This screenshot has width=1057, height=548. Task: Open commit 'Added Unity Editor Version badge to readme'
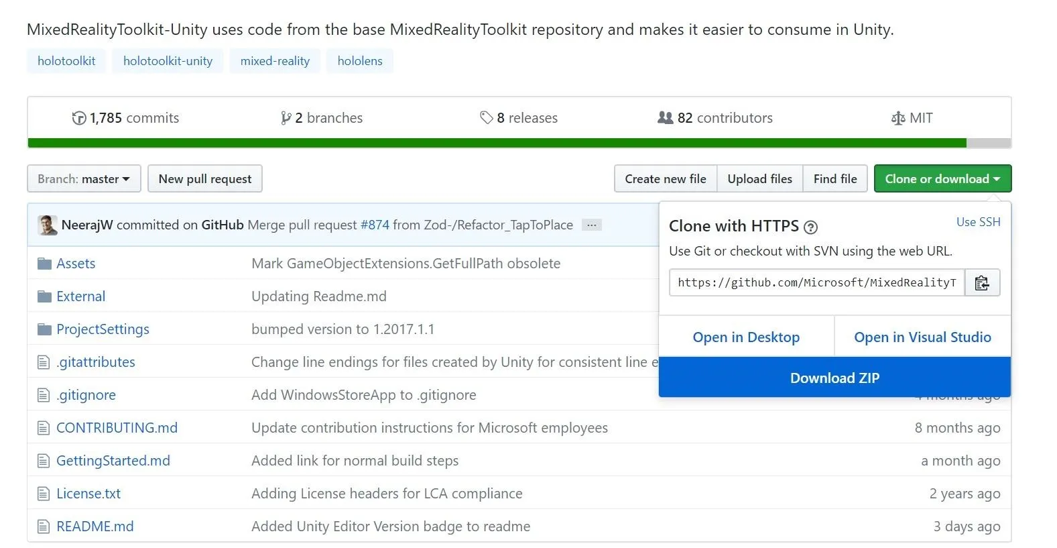click(391, 527)
